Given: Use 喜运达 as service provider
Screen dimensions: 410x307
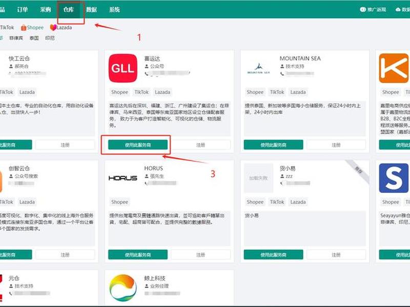Looking at the screenshot, I should 138,145.
